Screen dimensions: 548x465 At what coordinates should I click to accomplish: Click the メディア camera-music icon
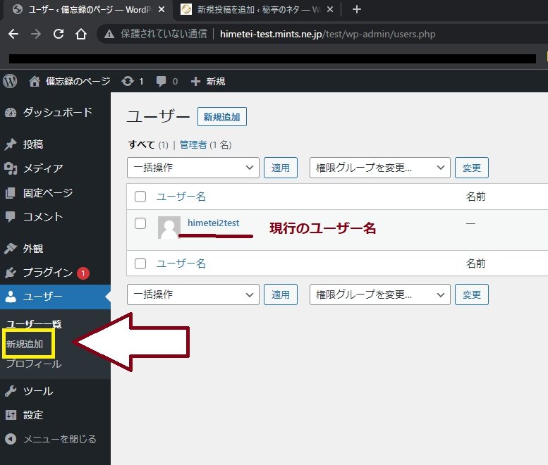(11, 168)
